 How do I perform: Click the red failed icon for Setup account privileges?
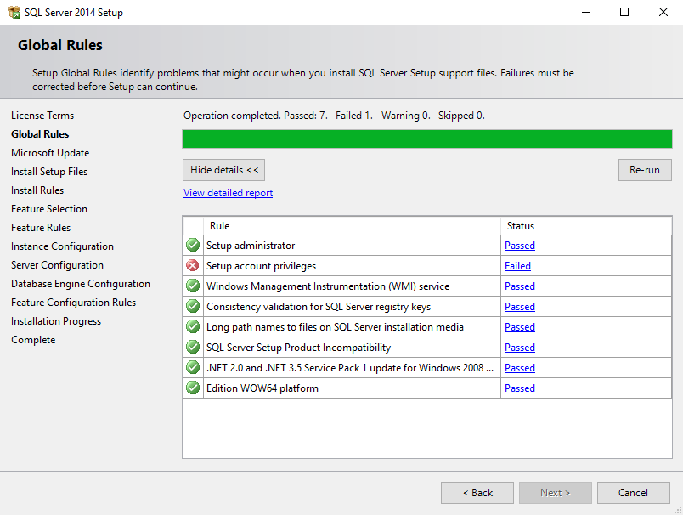click(193, 266)
